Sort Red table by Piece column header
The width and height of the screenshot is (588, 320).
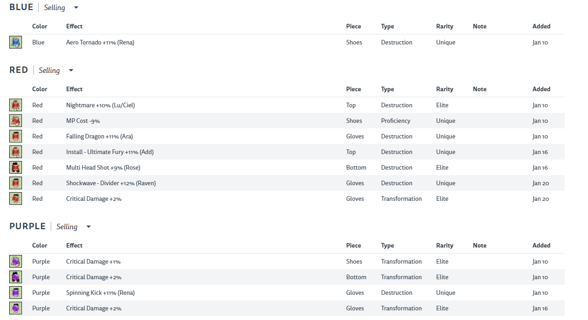(x=353, y=89)
